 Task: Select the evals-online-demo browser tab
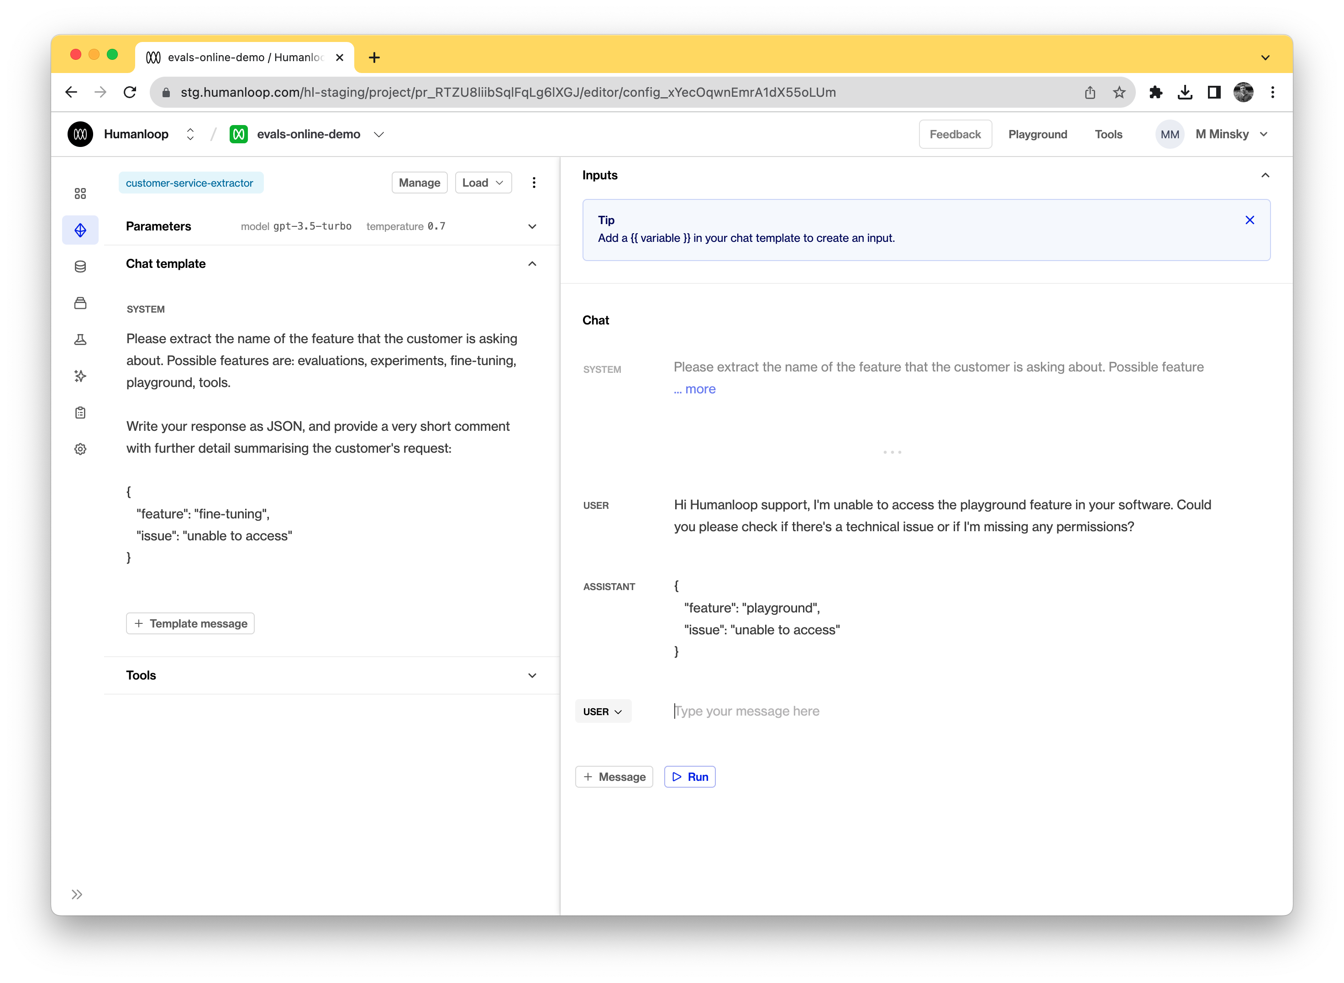(245, 57)
